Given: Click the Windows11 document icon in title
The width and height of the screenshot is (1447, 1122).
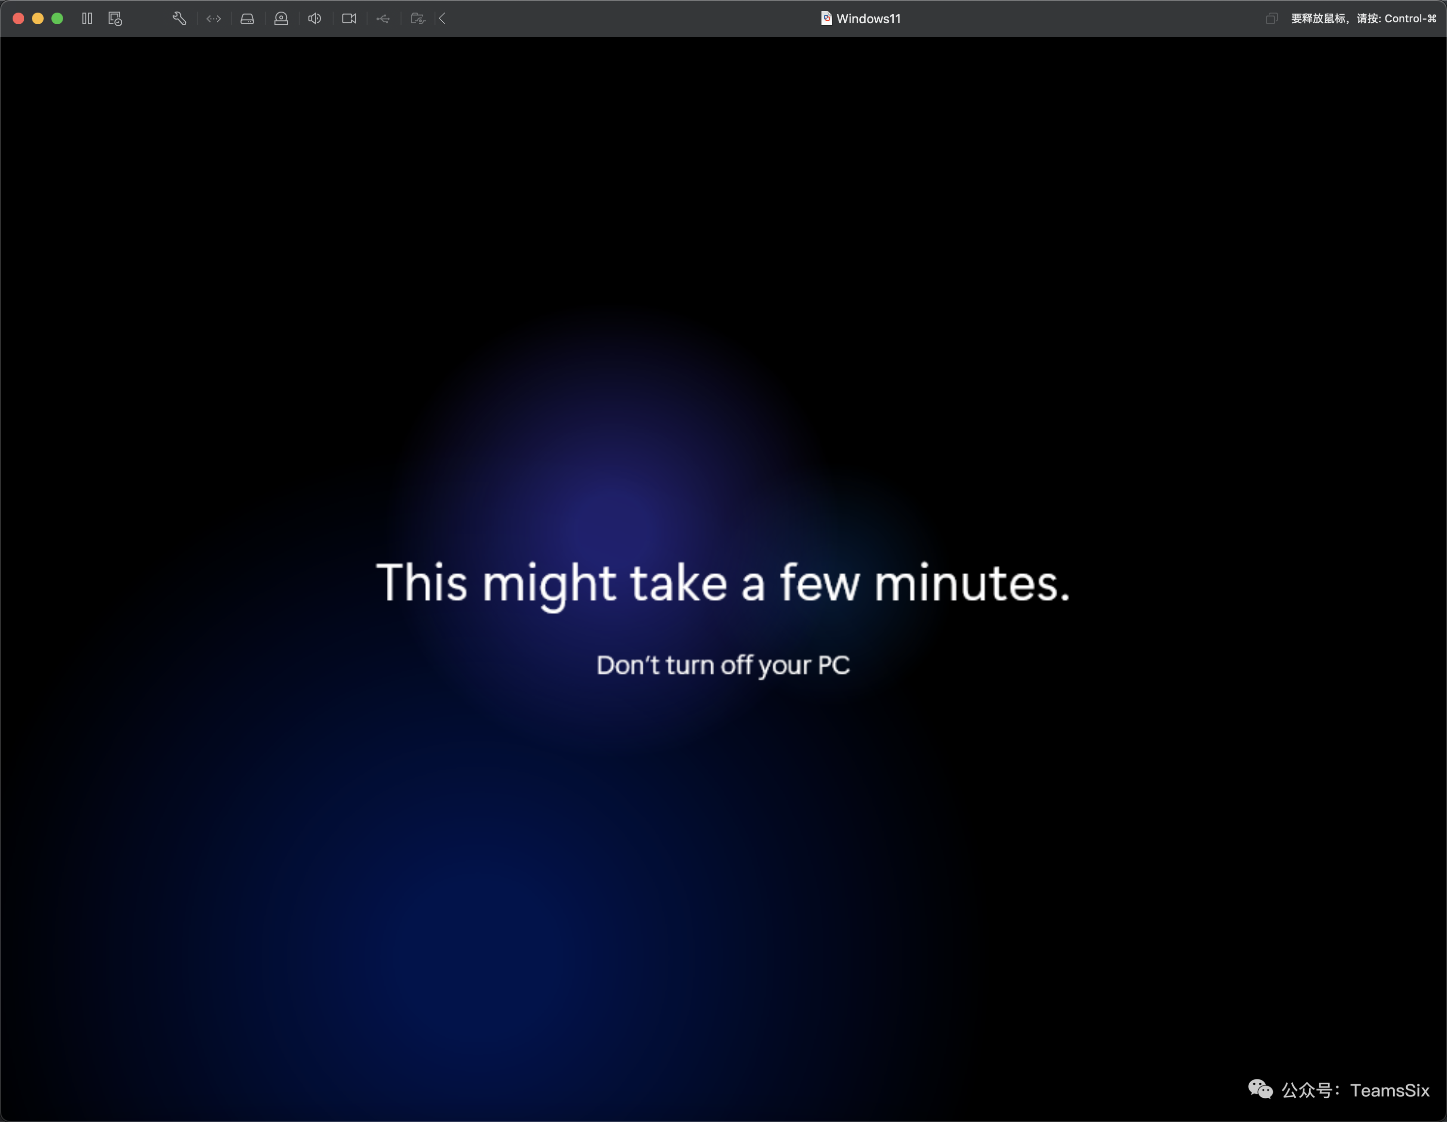Looking at the screenshot, I should (826, 18).
